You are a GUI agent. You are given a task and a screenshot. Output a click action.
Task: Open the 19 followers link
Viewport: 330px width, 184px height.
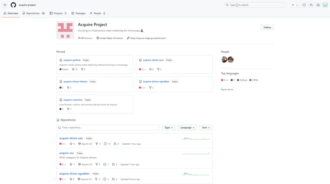tap(85, 38)
